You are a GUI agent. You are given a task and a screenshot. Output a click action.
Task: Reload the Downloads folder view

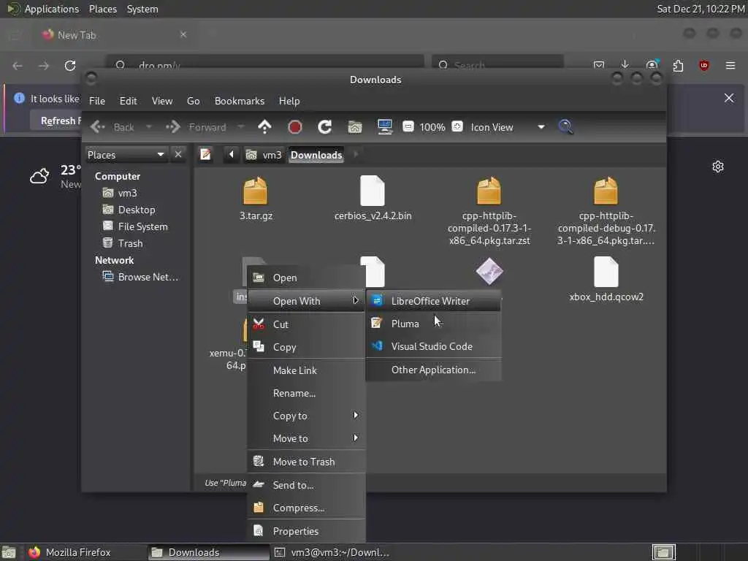325,127
